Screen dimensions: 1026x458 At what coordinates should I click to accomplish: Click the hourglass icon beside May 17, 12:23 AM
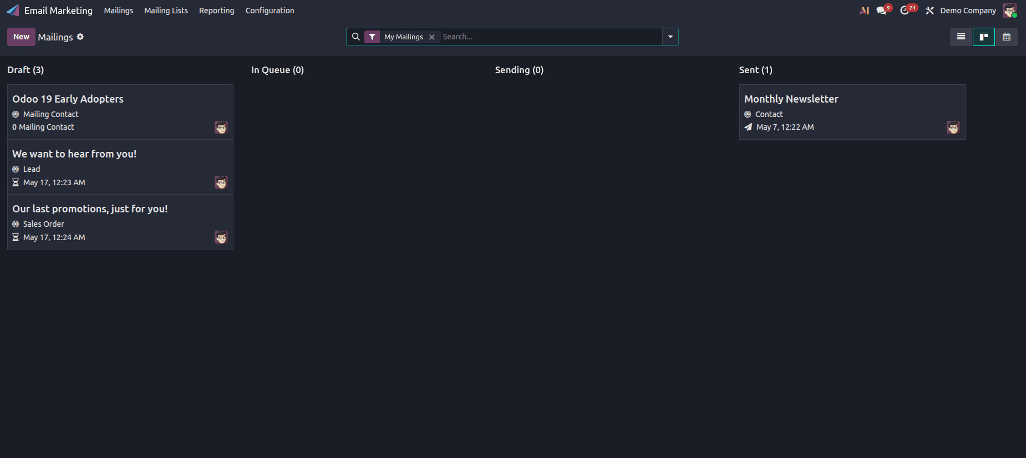tap(16, 182)
